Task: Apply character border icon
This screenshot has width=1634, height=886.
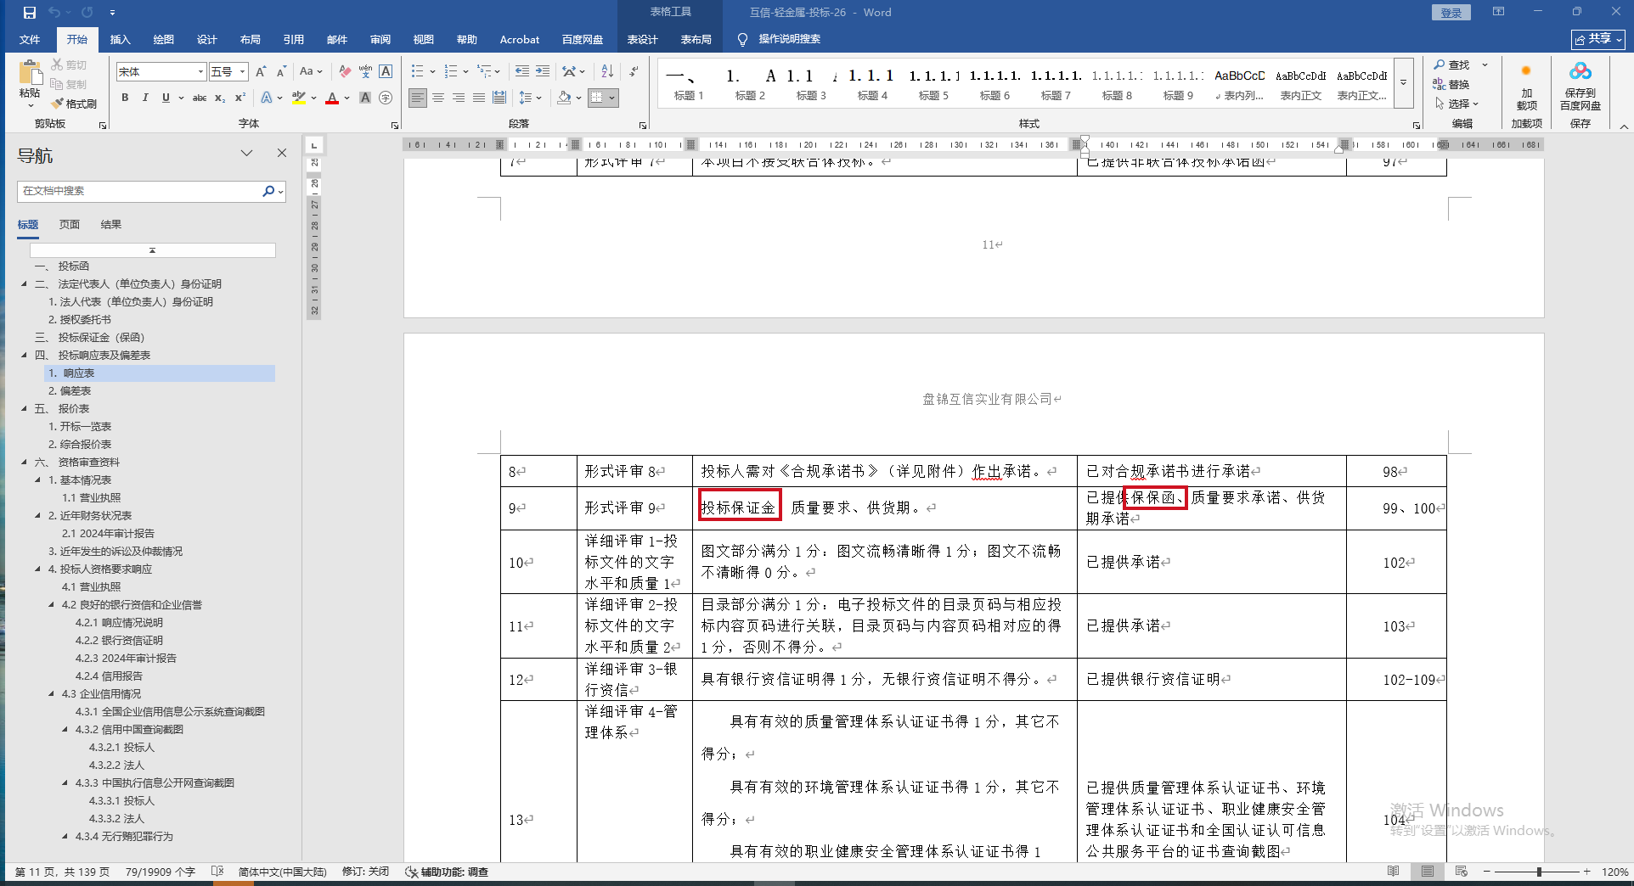Action: pos(386,72)
